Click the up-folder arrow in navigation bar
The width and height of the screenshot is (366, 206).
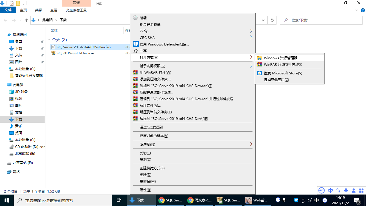(x=27, y=20)
